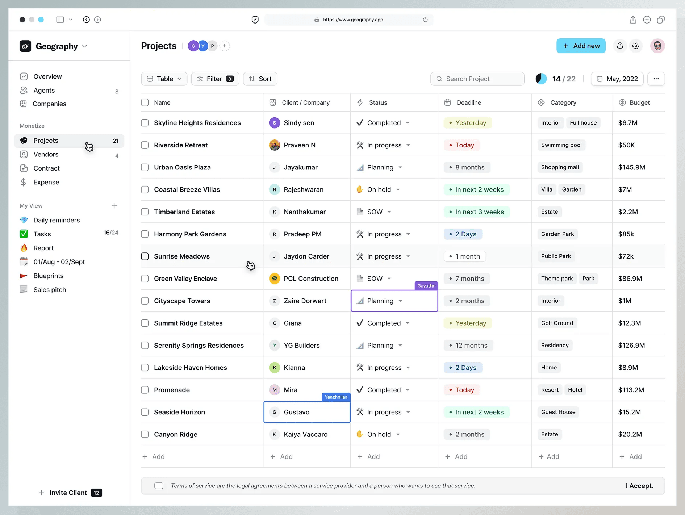Open the May, 2022 date picker
The height and width of the screenshot is (515, 685).
coord(617,79)
